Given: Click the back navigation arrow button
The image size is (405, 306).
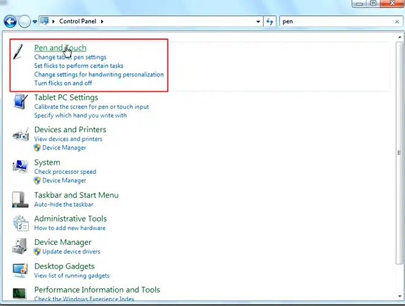Looking at the screenshot, I should click(x=10, y=21).
